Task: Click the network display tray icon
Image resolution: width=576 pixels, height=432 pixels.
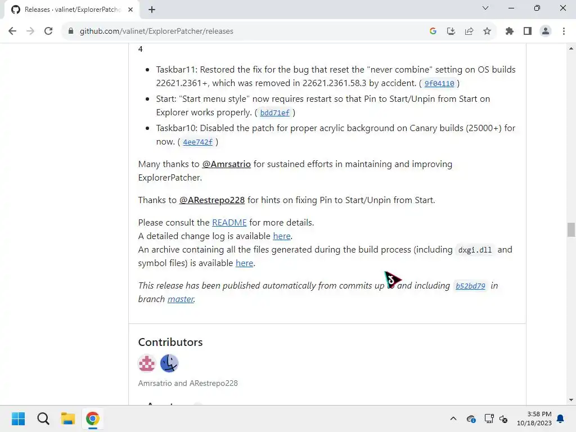Action: pos(489,418)
